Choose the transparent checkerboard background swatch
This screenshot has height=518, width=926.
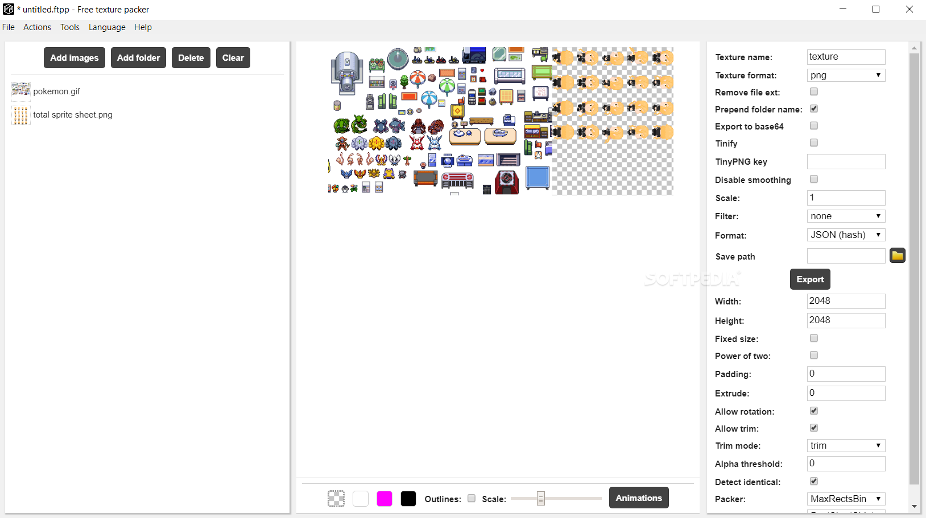336,499
